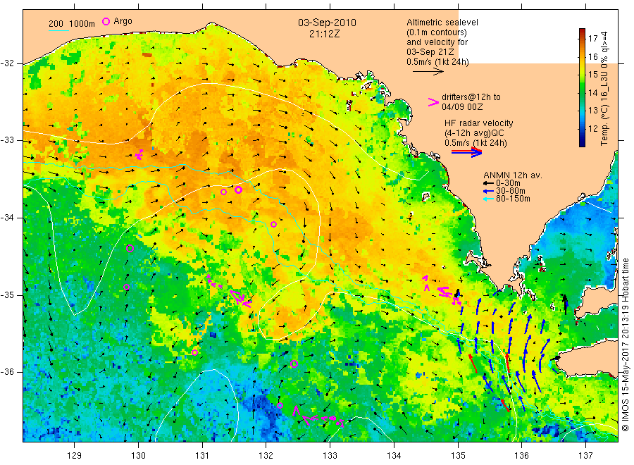Click the IMOS copyright timestamp text
The height and width of the screenshot is (465, 634).
tap(626, 345)
